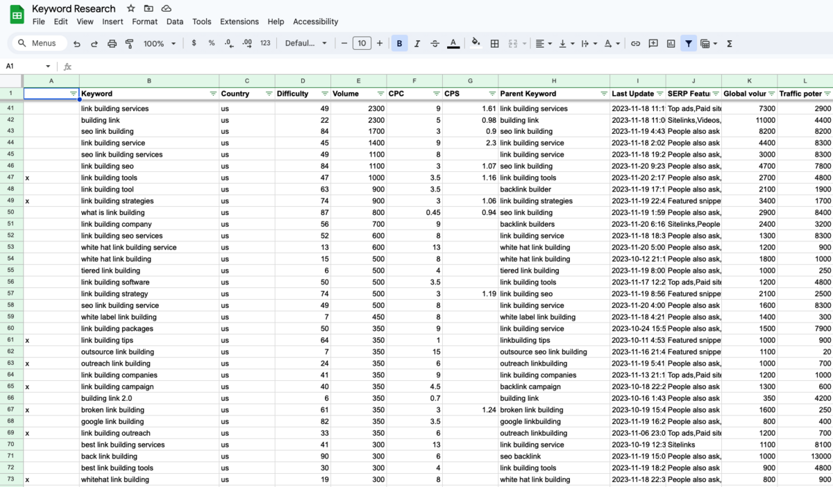Image resolution: width=833 pixels, height=487 pixels.
Task: Click the Print icon in toolbar
Action: tap(112, 44)
